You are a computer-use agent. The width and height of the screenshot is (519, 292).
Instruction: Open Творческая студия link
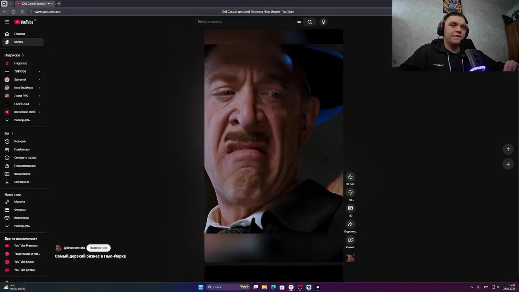click(x=23, y=254)
